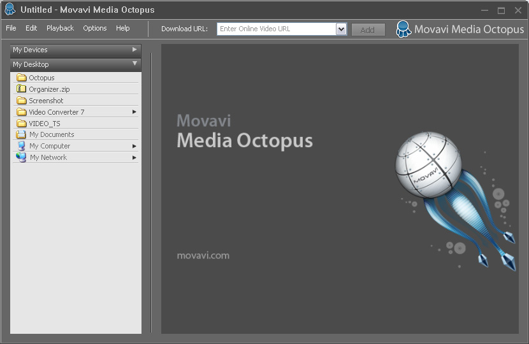
Task: Click the movavi.com link
Action: tap(203, 255)
